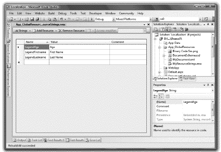221x152 pixels.
Task: Open the LegendAge String object dropdown in Properties
Action: (x=212, y=90)
